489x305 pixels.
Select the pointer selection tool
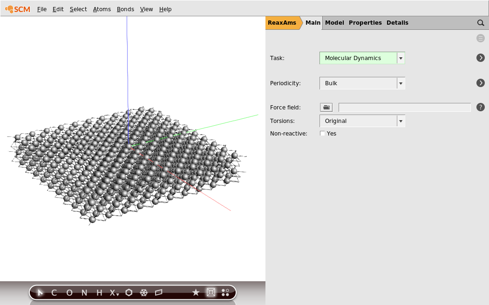40,292
